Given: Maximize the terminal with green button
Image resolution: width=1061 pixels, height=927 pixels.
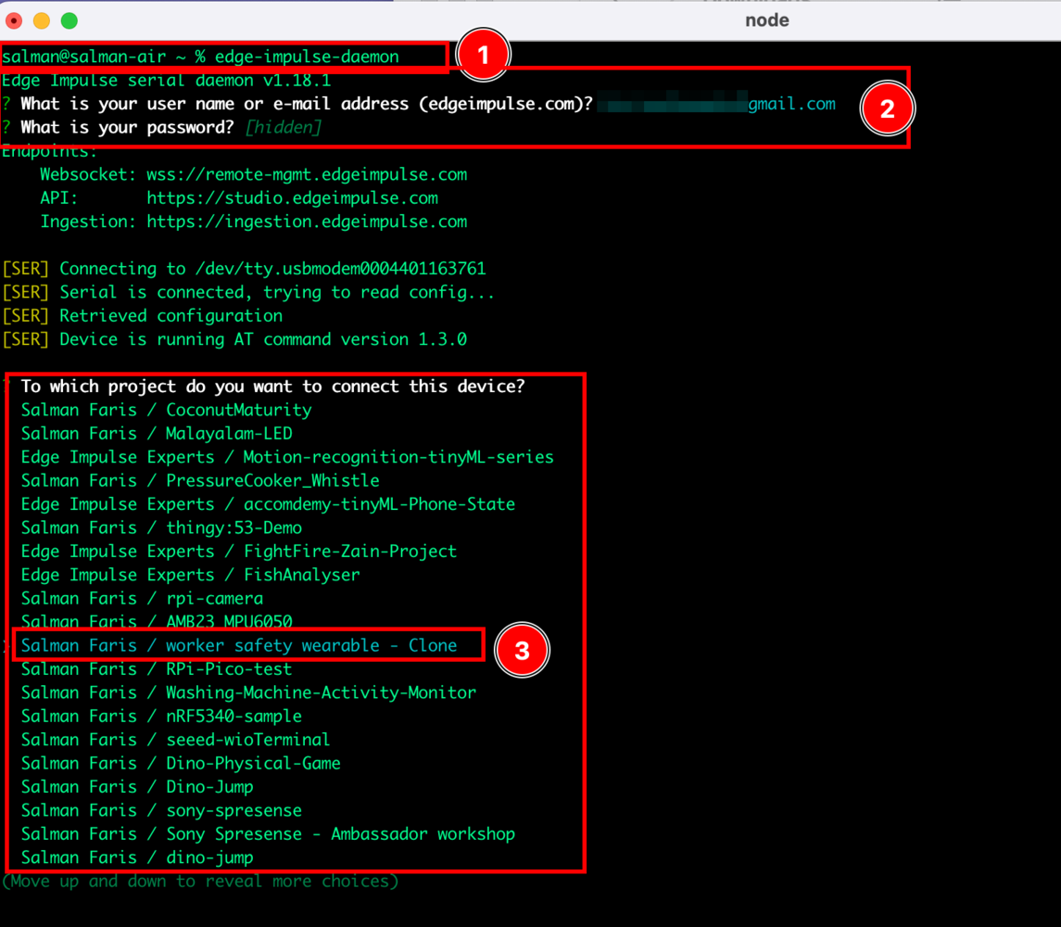Looking at the screenshot, I should 69,20.
